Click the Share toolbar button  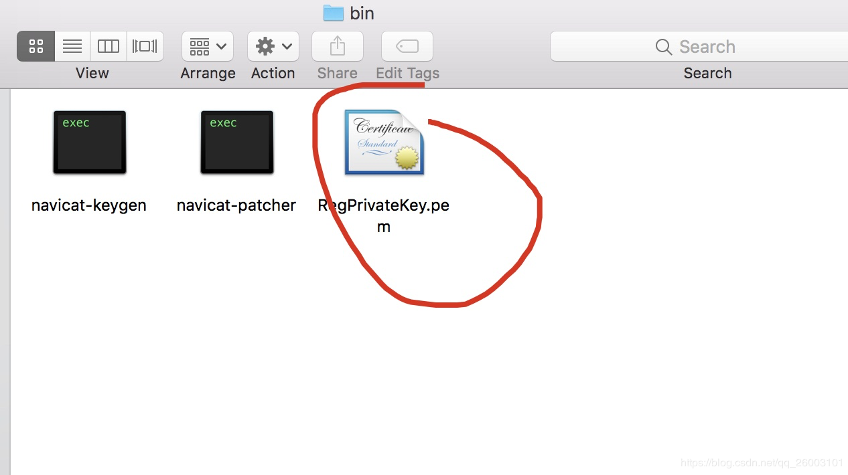click(x=338, y=46)
